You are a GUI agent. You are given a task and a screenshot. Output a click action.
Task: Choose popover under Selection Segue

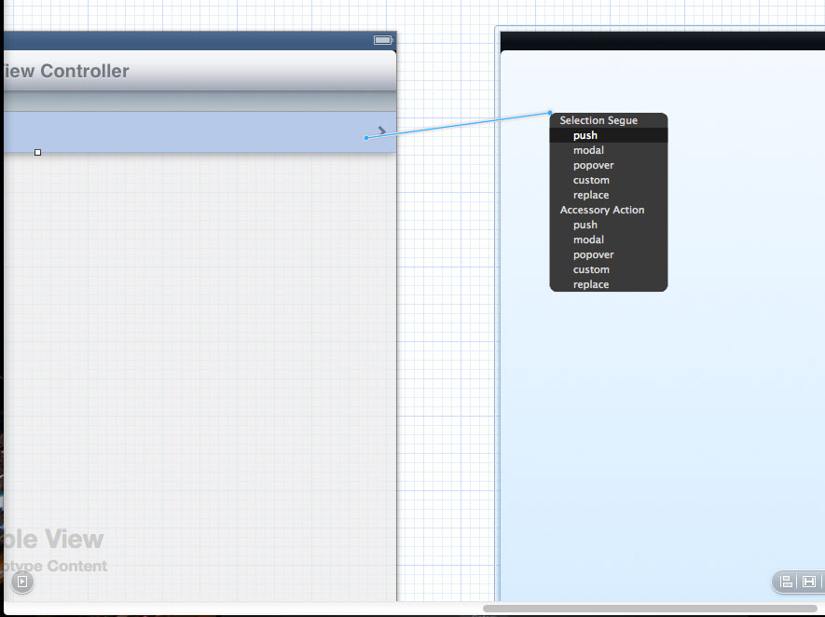click(593, 165)
